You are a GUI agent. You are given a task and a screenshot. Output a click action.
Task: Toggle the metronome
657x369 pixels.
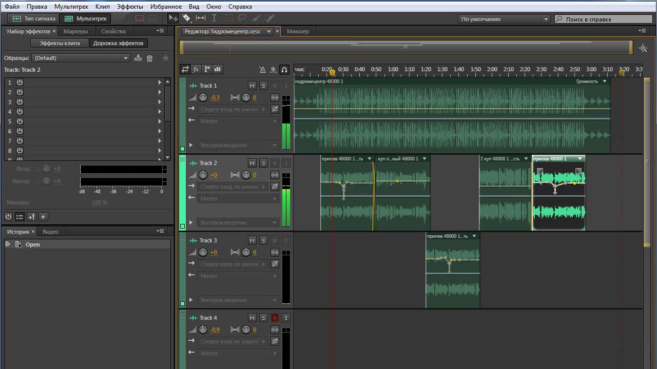coord(262,69)
